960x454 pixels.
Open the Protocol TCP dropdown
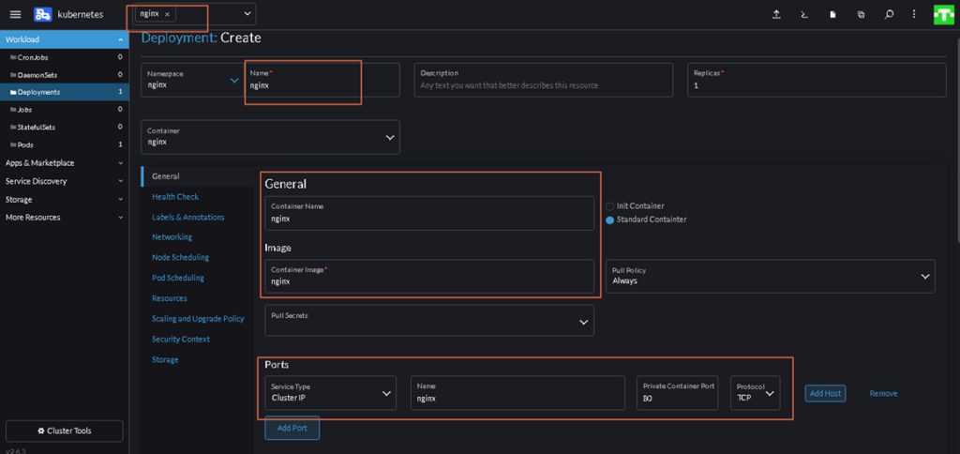tap(756, 393)
